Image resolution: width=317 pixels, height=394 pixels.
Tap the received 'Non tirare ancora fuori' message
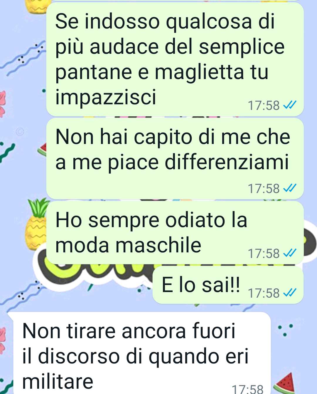(142, 353)
